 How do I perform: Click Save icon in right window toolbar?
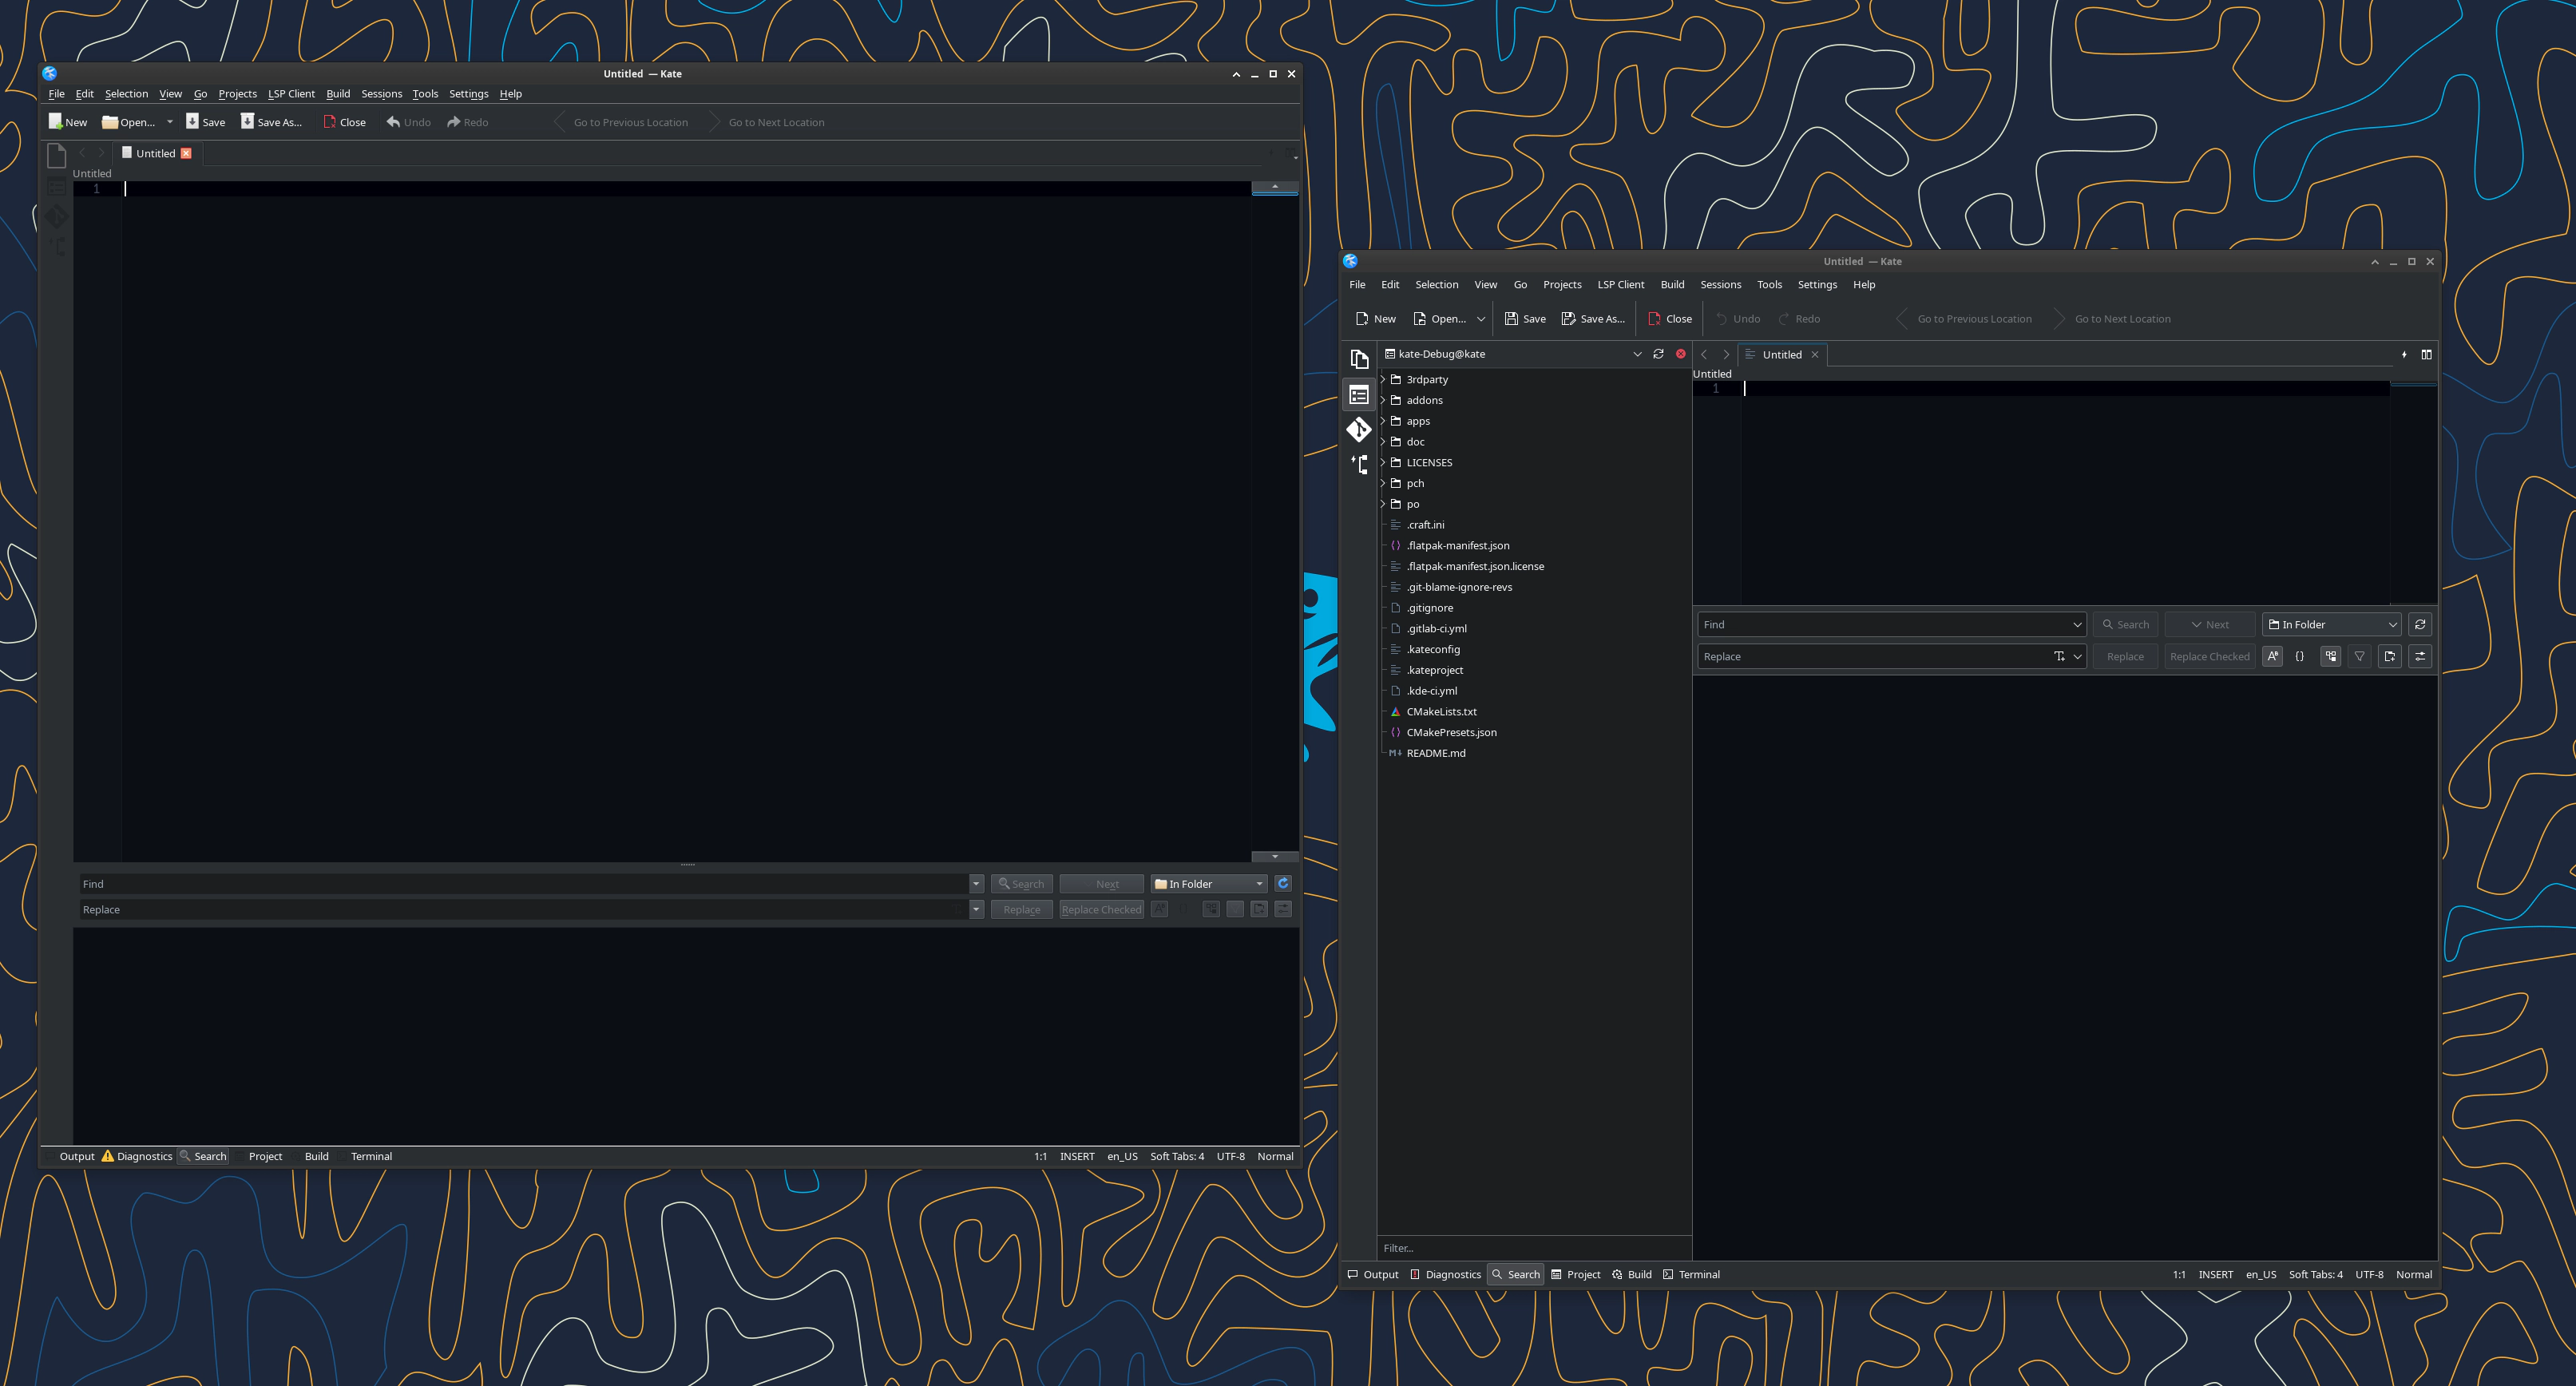click(x=1511, y=319)
